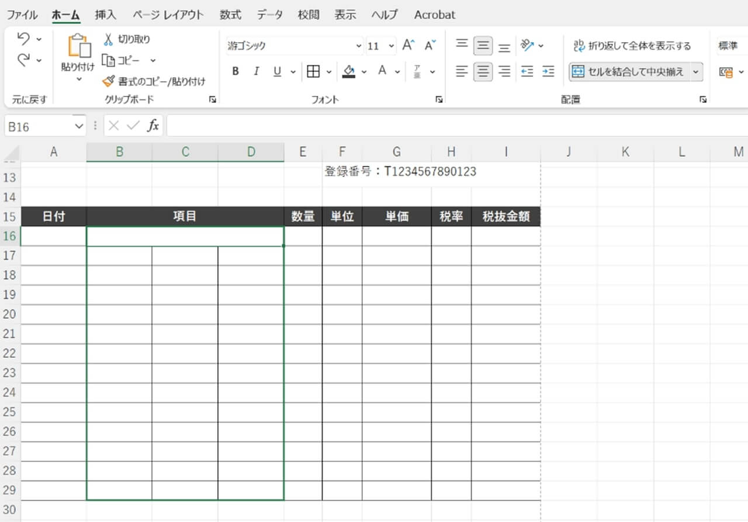Open the ヘルプ tab
Viewport: 748px width, 522px height.
coord(385,15)
